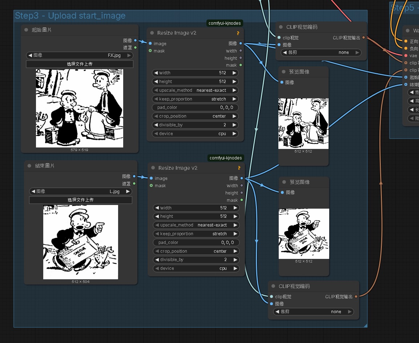Collapse the 起始圖片 node via title dot

click(26, 30)
